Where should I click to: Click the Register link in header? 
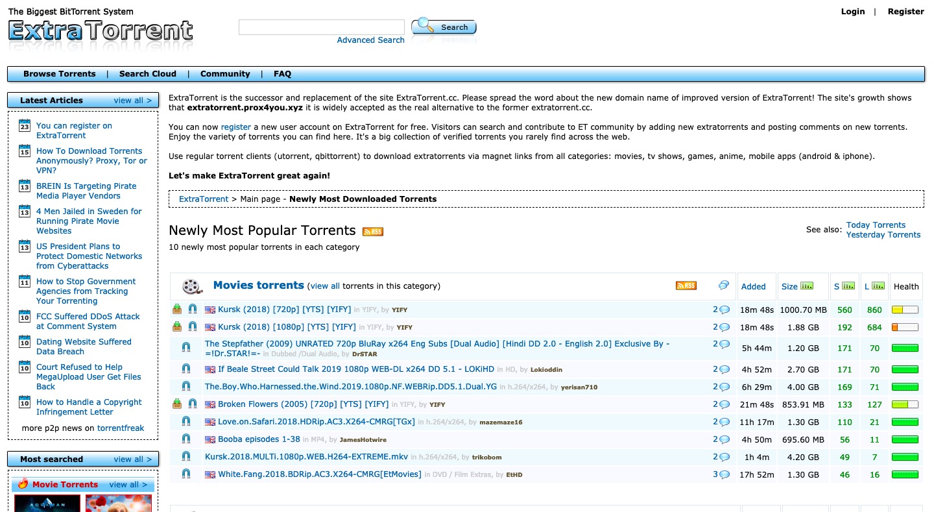click(906, 12)
